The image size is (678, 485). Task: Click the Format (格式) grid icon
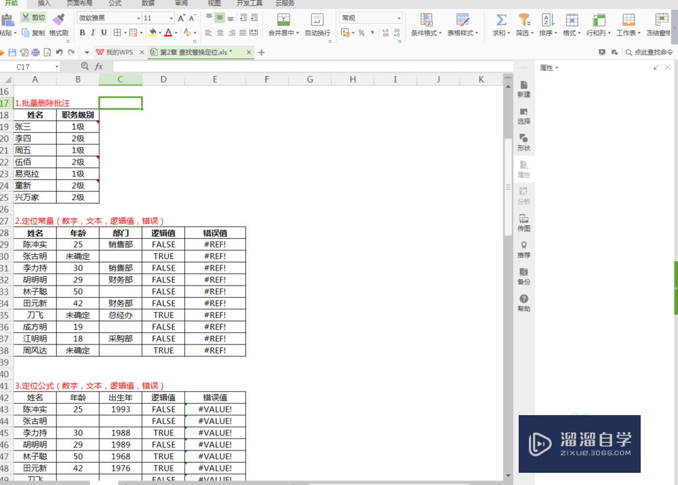(572, 20)
